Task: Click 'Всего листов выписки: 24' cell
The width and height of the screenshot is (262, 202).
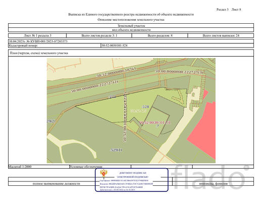Action: [221, 35]
